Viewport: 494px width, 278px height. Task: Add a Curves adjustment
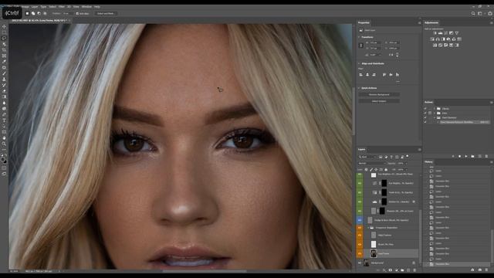coord(446,32)
